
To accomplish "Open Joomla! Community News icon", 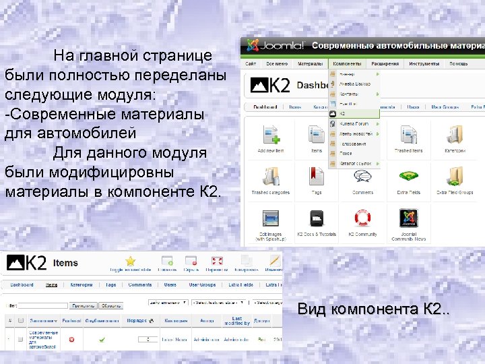I will click(x=408, y=225).
